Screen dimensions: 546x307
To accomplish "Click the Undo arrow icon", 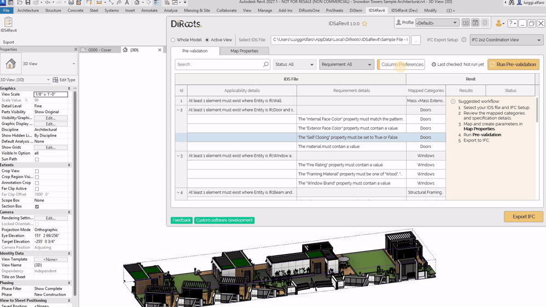I will [x=48, y=2].
